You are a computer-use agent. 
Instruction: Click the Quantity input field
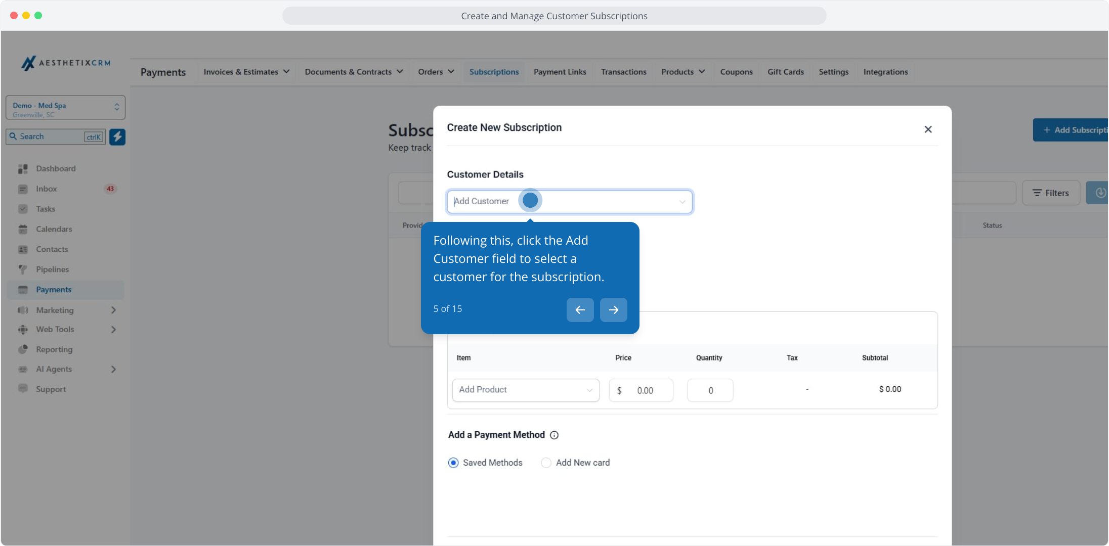(x=710, y=390)
